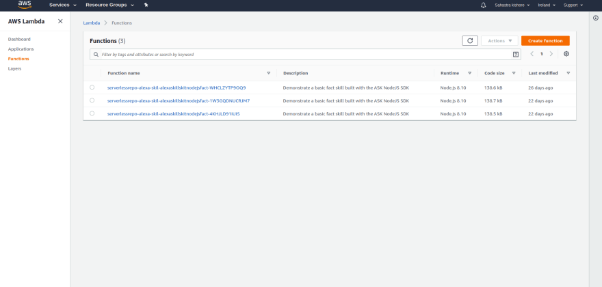Select Functions in sidebar

tap(18, 59)
